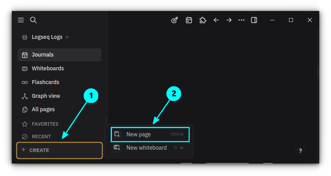Click the Create button
The image size is (331, 176).
59,150
